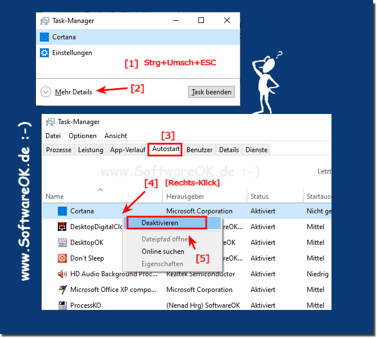The image size is (377, 338).
Task: Sort by the Status column header
Action: point(260,197)
